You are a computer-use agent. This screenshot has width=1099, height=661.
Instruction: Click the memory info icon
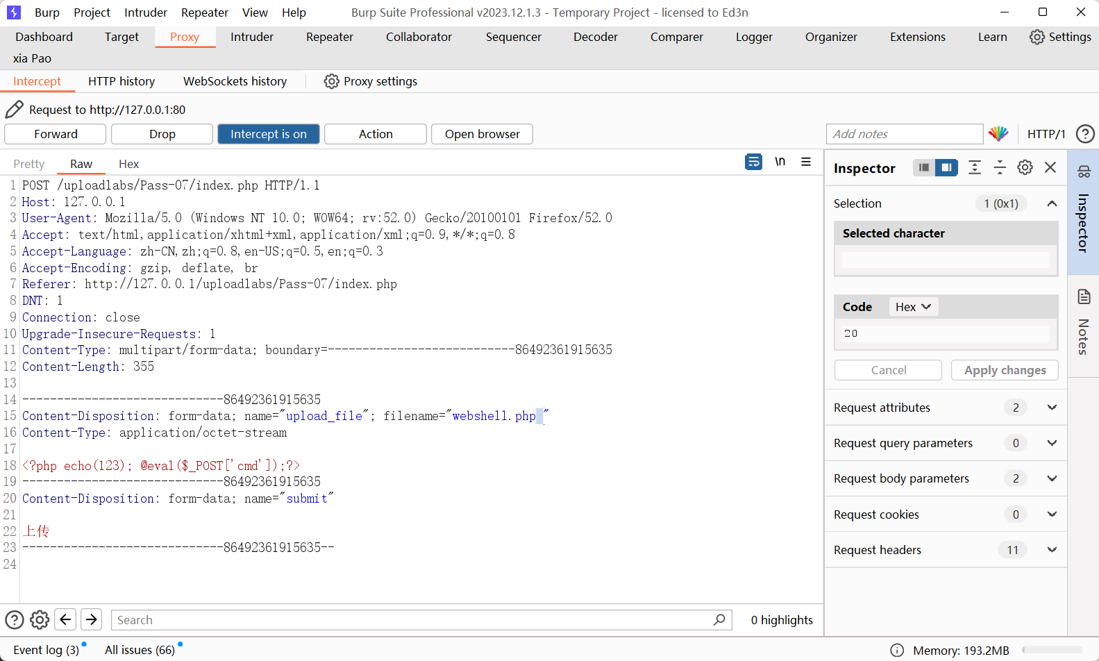coord(897,650)
